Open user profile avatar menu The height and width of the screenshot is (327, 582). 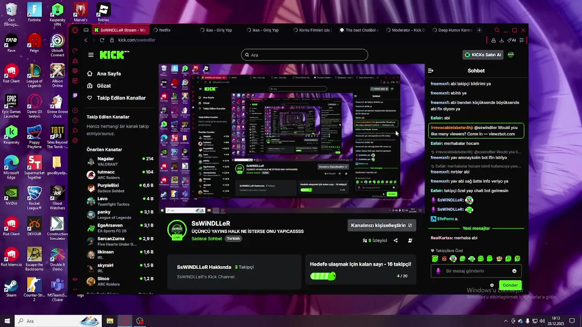[x=511, y=55]
